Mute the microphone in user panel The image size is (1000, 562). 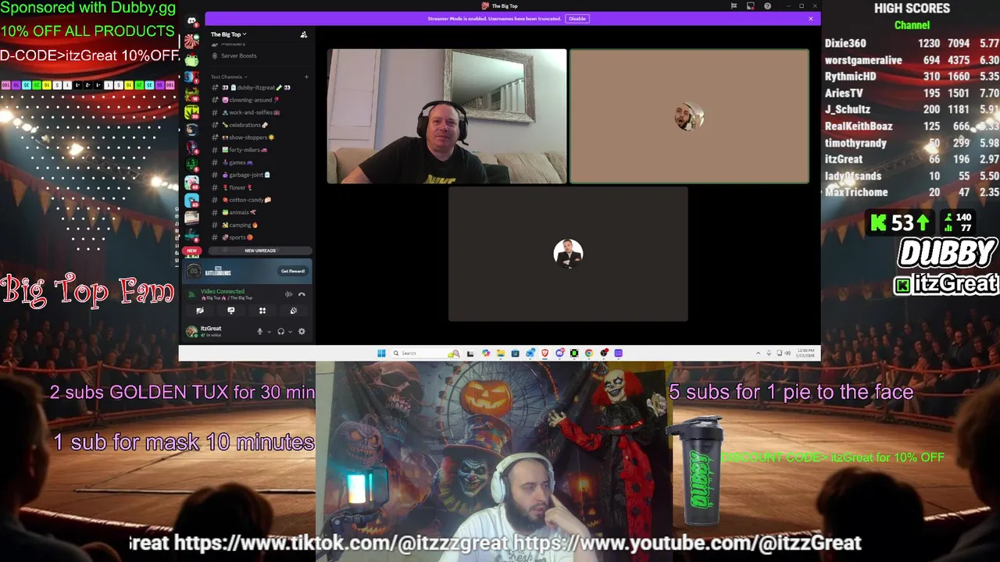click(260, 332)
